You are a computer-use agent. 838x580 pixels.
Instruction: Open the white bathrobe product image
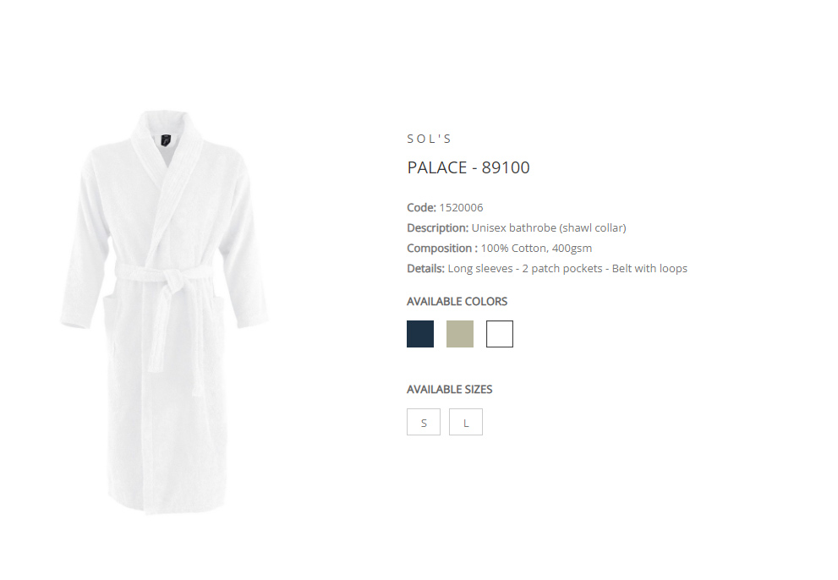click(165, 313)
